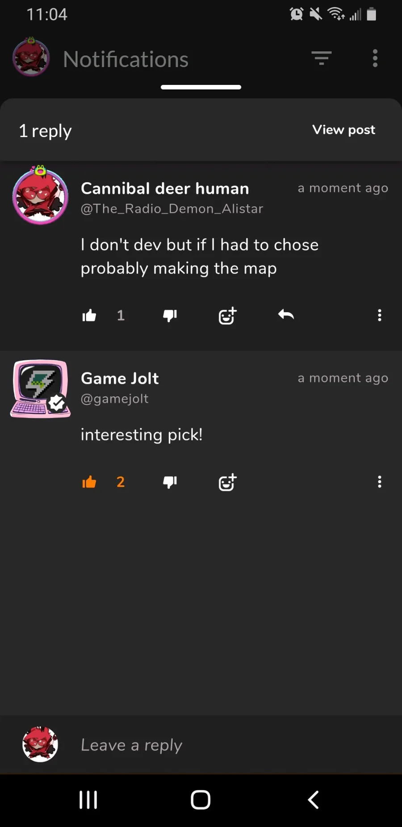Open @The_Radio_Demon_Alistar username link
The height and width of the screenshot is (827, 402).
click(172, 209)
